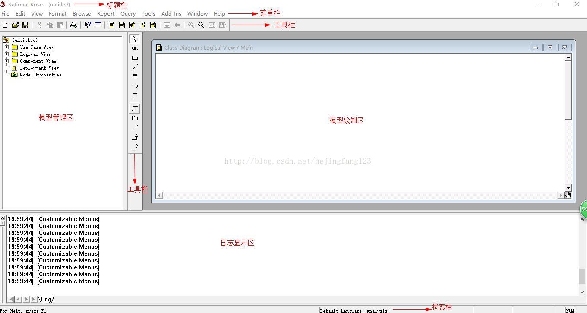Select the Association Class tool
Image resolution: width=587 pixels, height=313 pixels.
pyautogui.click(x=135, y=108)
